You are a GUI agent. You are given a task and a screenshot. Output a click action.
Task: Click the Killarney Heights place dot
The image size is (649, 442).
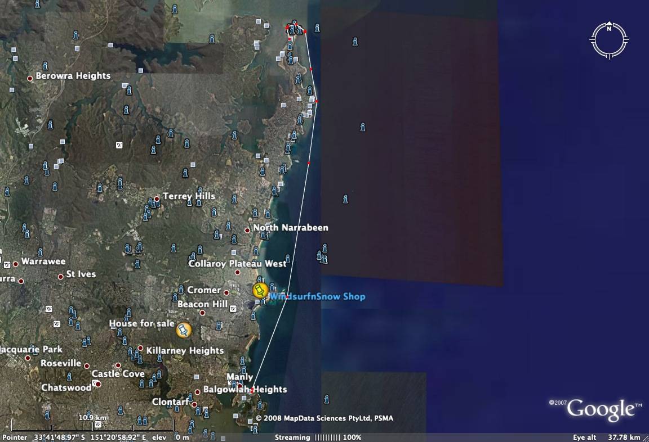[140, 348]
